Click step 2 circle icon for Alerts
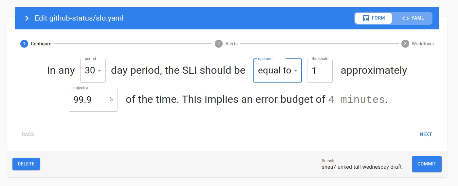 click(219, 44)
